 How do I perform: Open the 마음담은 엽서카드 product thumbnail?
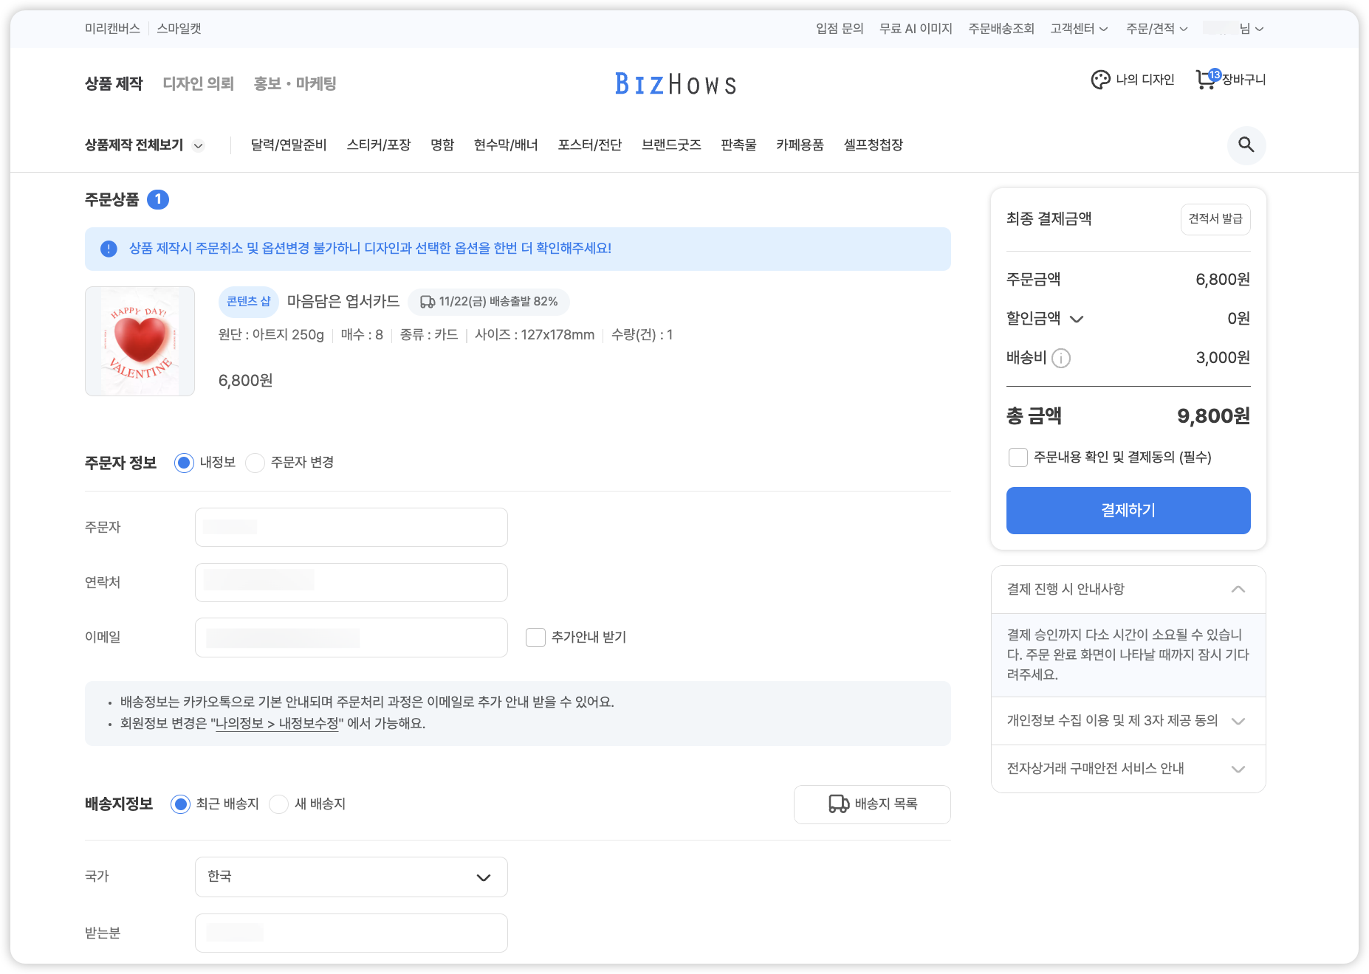point(140,342)
